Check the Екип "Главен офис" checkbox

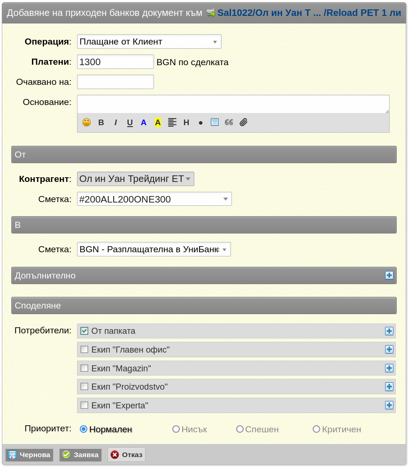coord(85,349)
